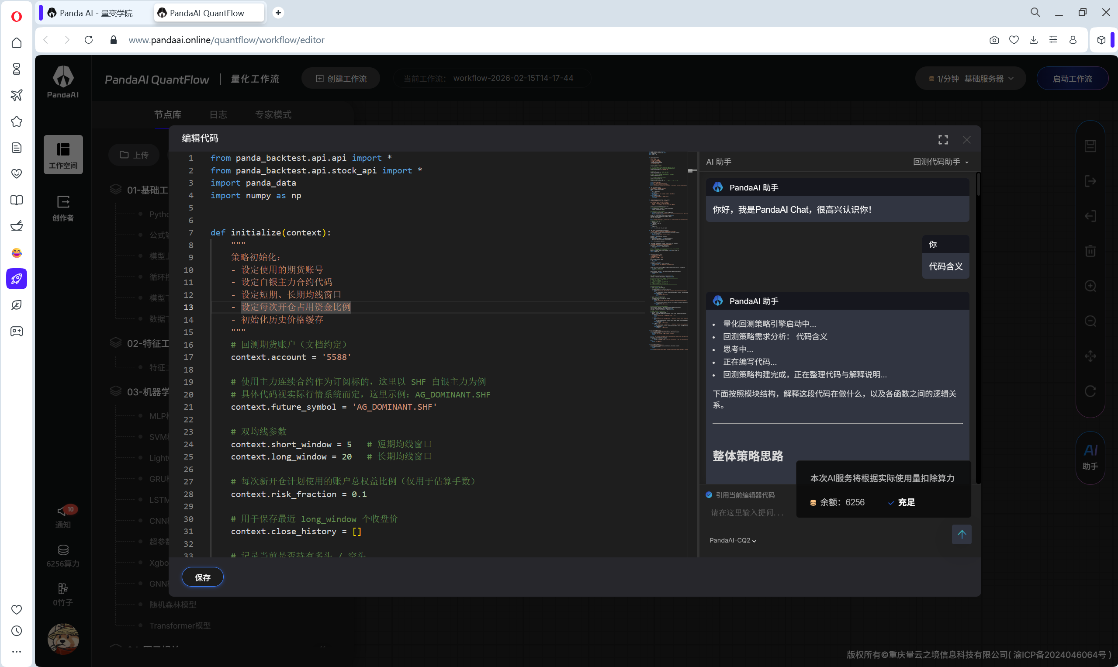This screenshot has height=667, width=1118.
Task: Click the cube icon beside the address bar
Action: pyautogui.click(x=1101, y=40)
